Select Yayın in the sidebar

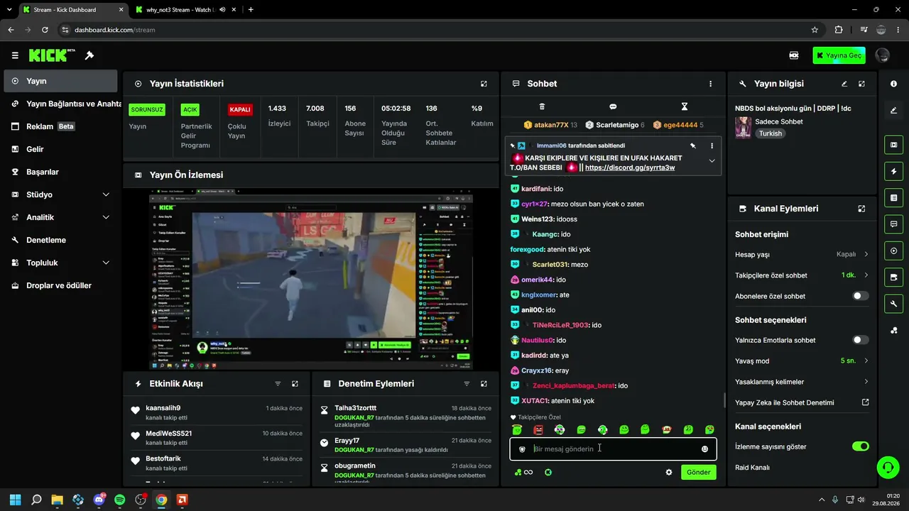click(x=60, y=81)
